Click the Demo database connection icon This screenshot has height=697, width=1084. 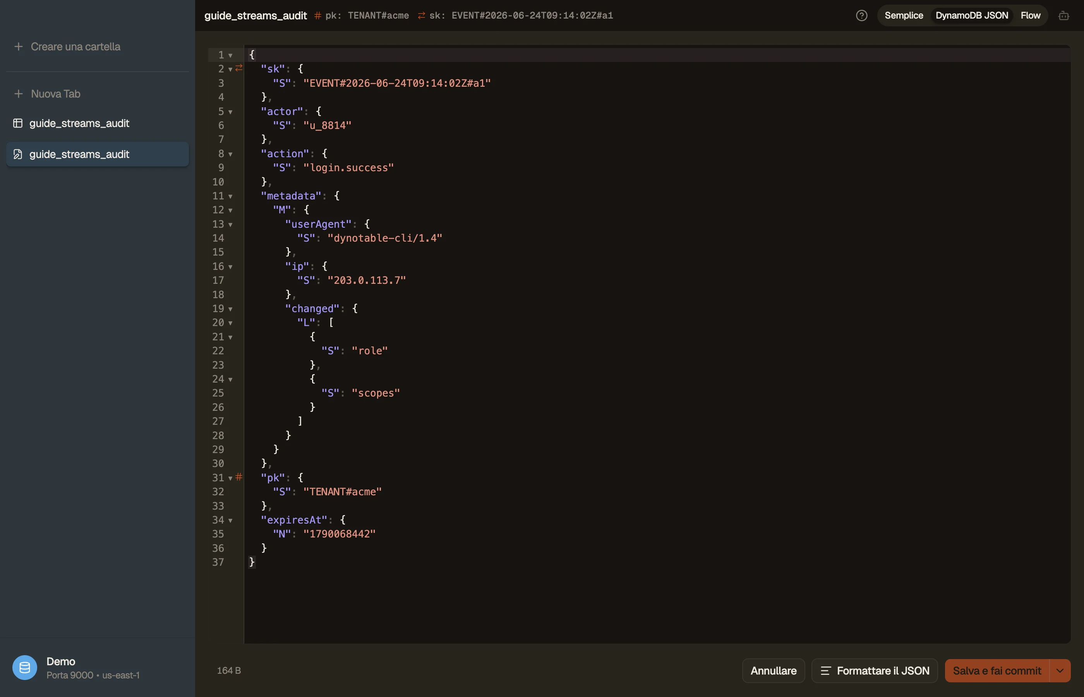pyautogui.click(x=24, y=667)
